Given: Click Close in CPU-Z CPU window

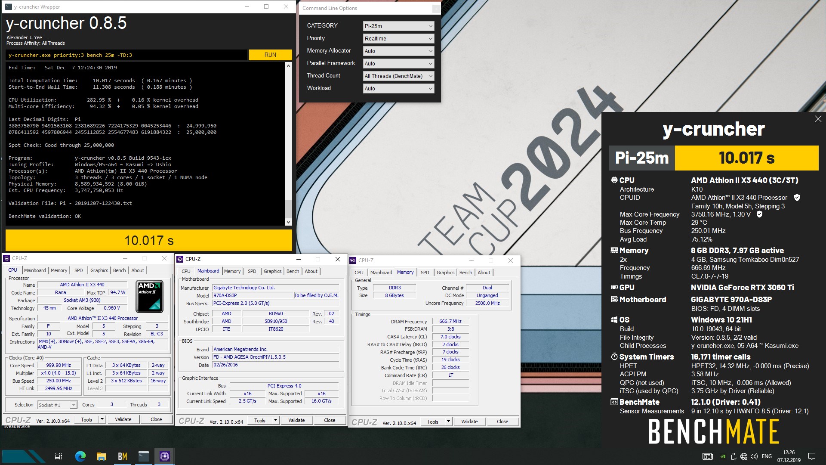Looking at the screenshot, I should (x=156, y=419).
